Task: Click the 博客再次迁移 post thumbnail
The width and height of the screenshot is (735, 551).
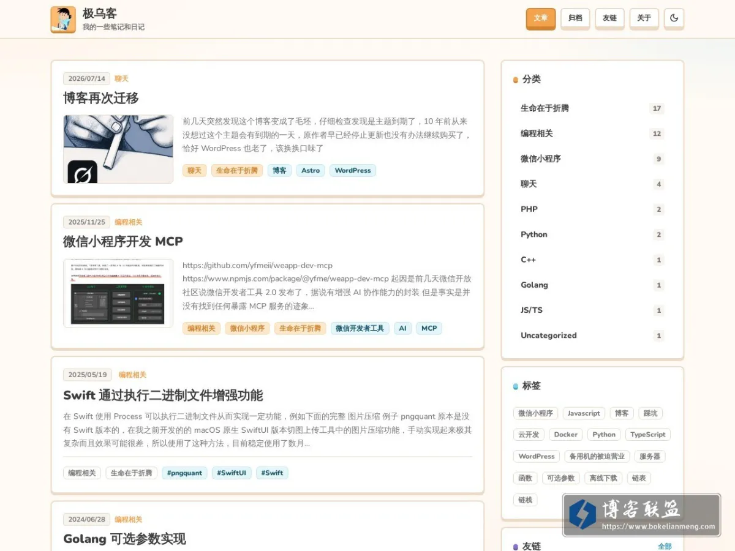Action: [118, 149]
